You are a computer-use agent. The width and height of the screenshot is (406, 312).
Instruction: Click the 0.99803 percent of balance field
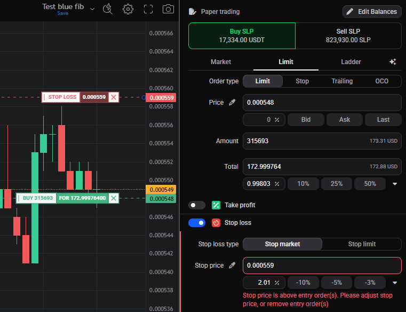click(x=264, y=184)
